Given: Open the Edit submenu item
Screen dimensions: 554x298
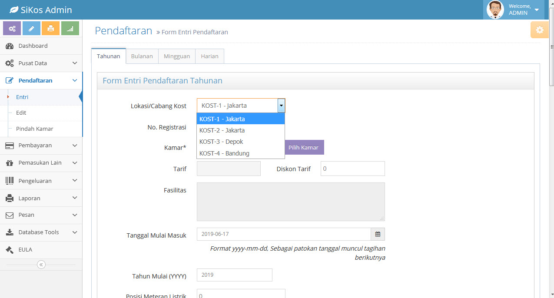Looking at the screenshot, I should click(41, 113).
